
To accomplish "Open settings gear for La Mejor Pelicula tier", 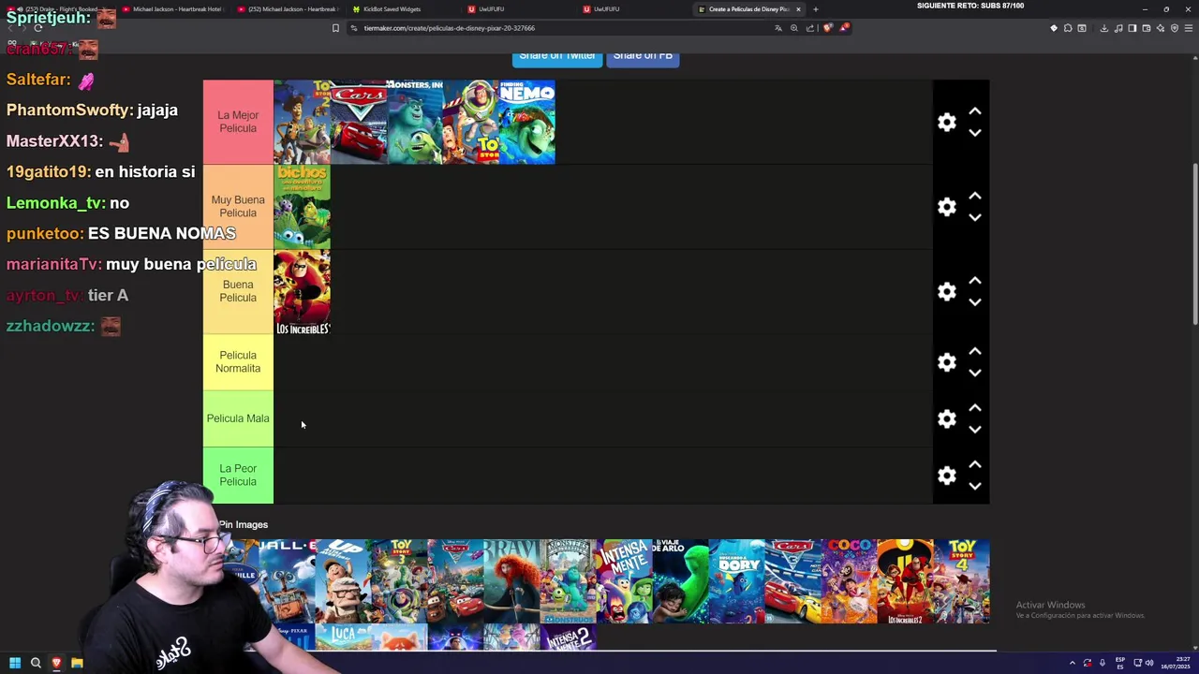I will pyautogui.click(x=947, y=123).
